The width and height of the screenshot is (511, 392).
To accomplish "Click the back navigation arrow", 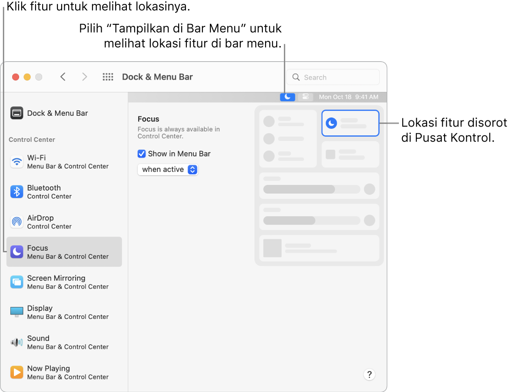I will (x=63, y=76).
